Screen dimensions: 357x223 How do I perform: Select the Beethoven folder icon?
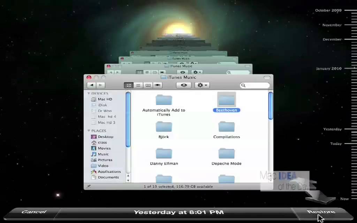pyautogui.click(x=226, y=99)
